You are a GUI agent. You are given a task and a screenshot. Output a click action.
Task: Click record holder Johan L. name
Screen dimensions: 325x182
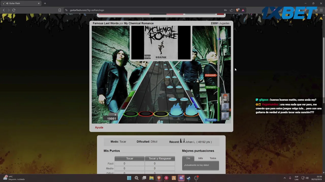pyautogui.click(x=190, y=142)
